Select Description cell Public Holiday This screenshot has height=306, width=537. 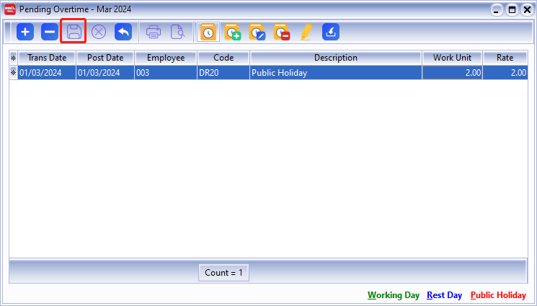point(336,73)
